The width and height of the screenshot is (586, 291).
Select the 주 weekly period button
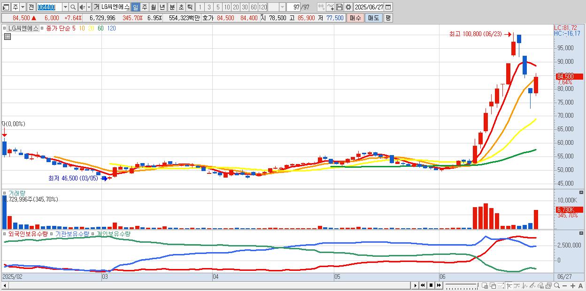point(144,7)
